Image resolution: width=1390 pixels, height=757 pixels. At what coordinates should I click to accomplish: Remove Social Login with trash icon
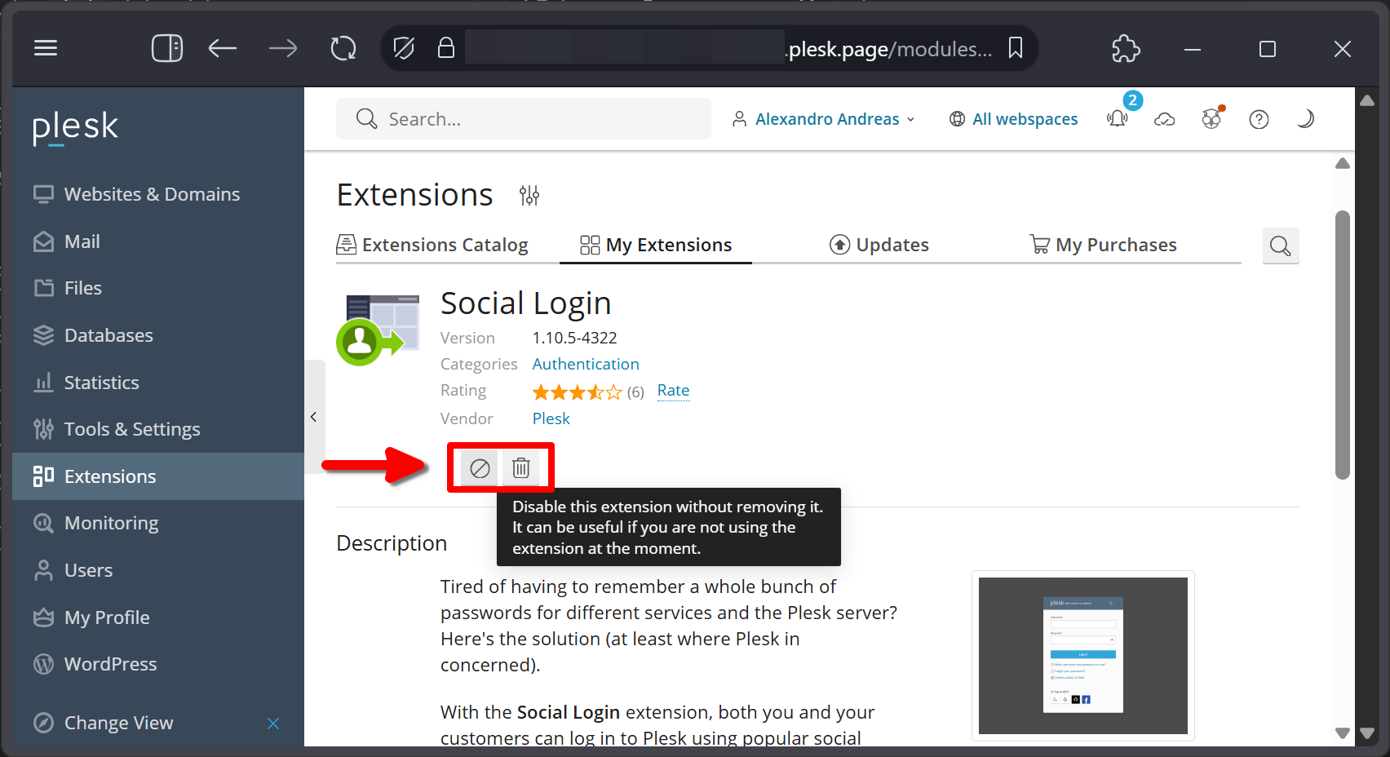[521, 468]
